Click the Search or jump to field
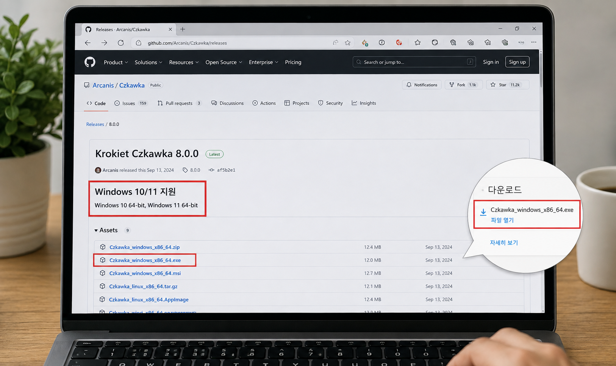 414,62
